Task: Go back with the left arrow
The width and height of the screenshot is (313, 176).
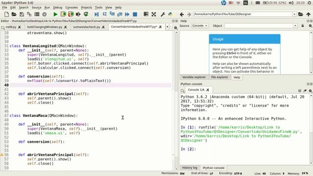Action: (181, 14)
